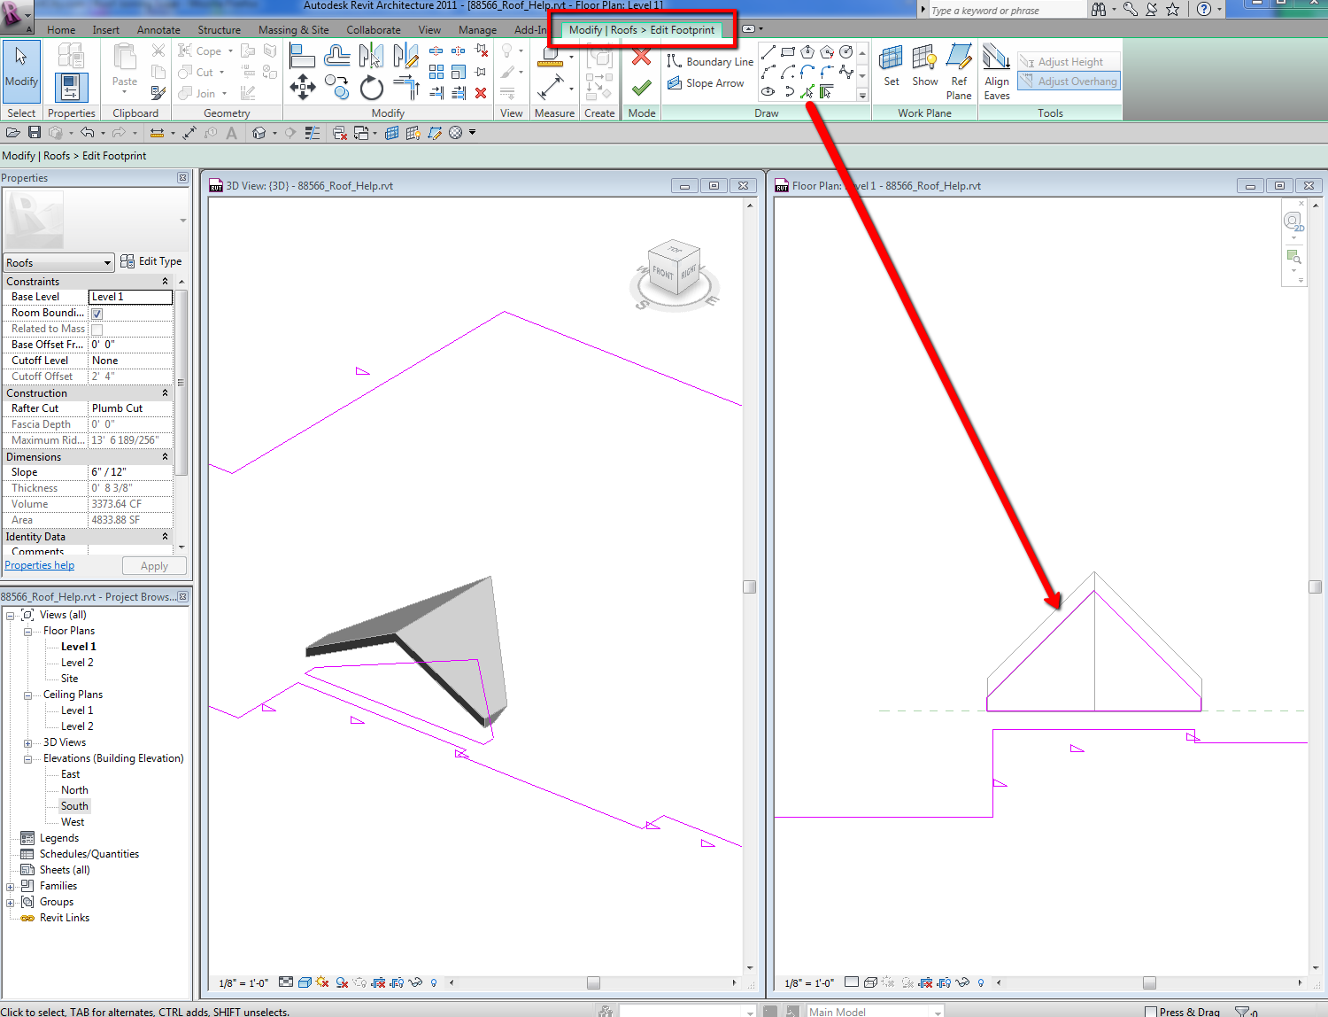Expand the Groups tree node
The width and height of the screenshot is (1328, 1017).
(10, 903)
